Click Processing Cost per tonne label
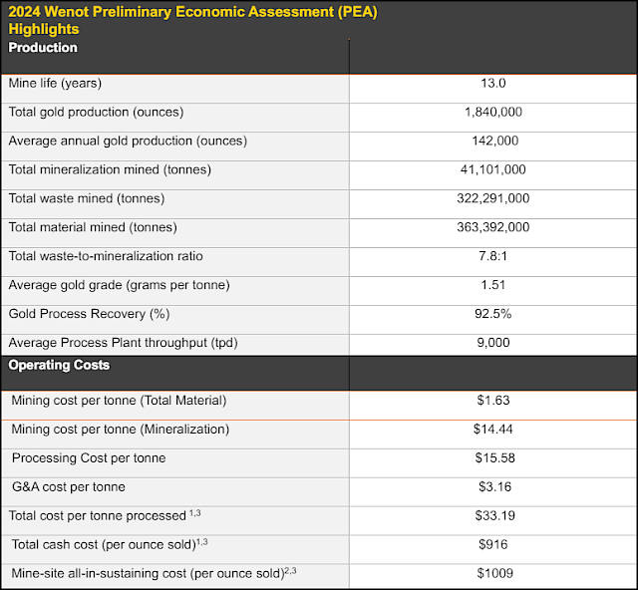Screen dimensions: 638x590 [x=89, y=459]
